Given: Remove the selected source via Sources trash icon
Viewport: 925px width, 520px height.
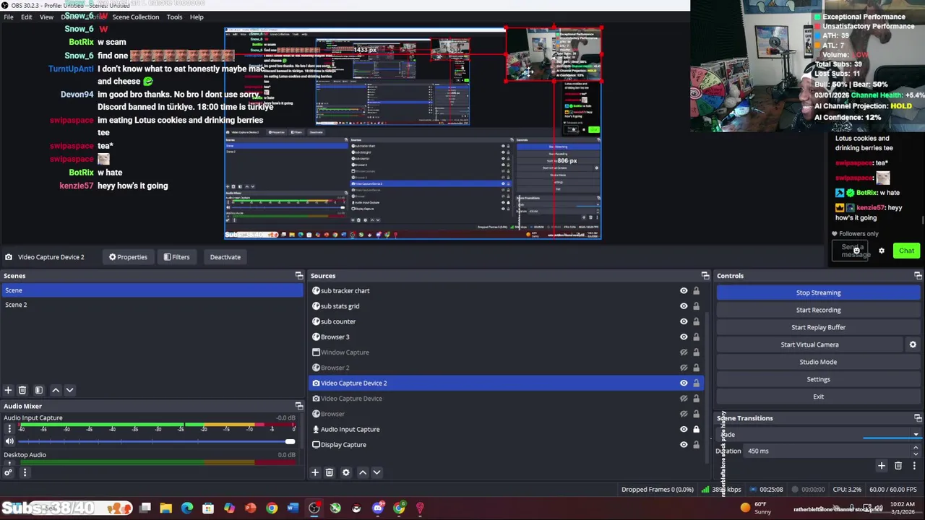Looking at the screenshot, I should pos(329,472).
